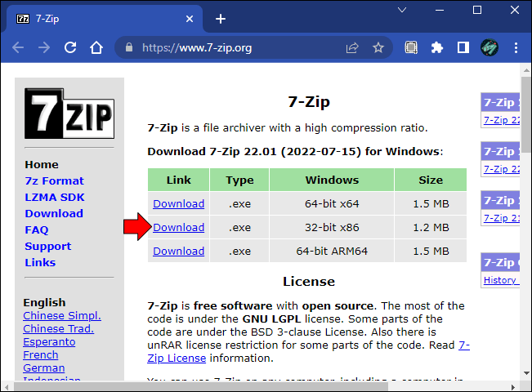The height and width of the screenshot is (392, 532).
Task: Bookmark this page with star icon
Action: point(378,48)
